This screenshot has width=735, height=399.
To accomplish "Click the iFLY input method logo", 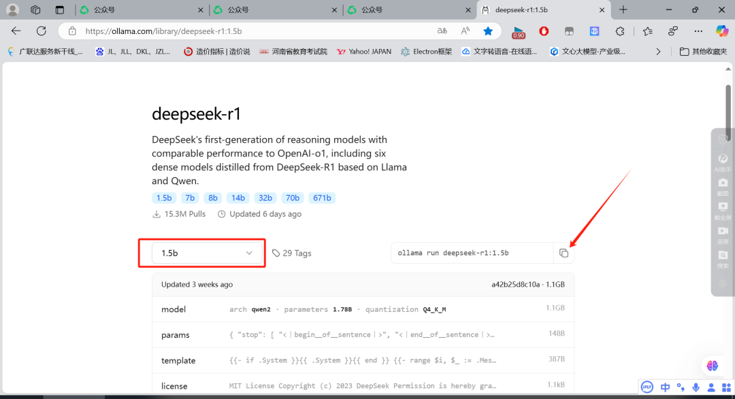I will pyautogui.click(x=647, y=387).
